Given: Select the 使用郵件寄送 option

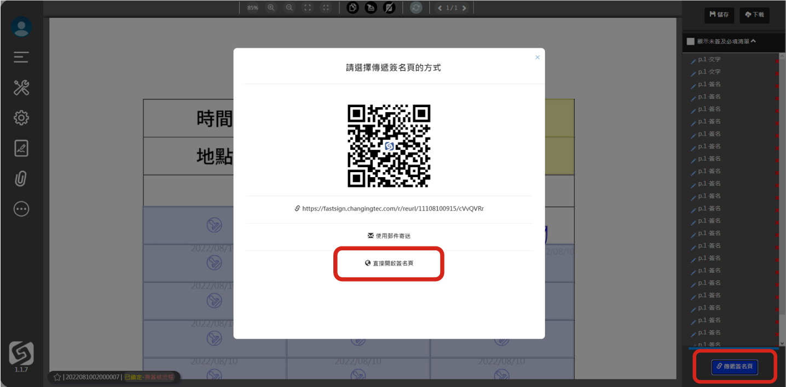Looking at the screenshot, I should pos(389,236).
